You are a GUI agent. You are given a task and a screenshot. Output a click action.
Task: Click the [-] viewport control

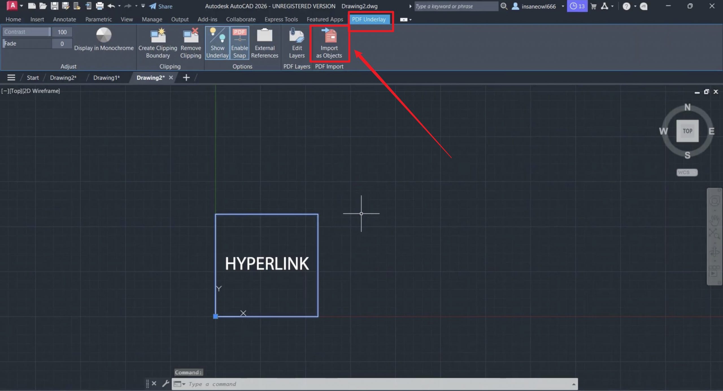5,91
